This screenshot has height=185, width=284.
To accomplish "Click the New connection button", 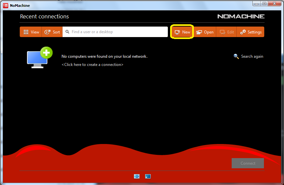I will point(182,32).
